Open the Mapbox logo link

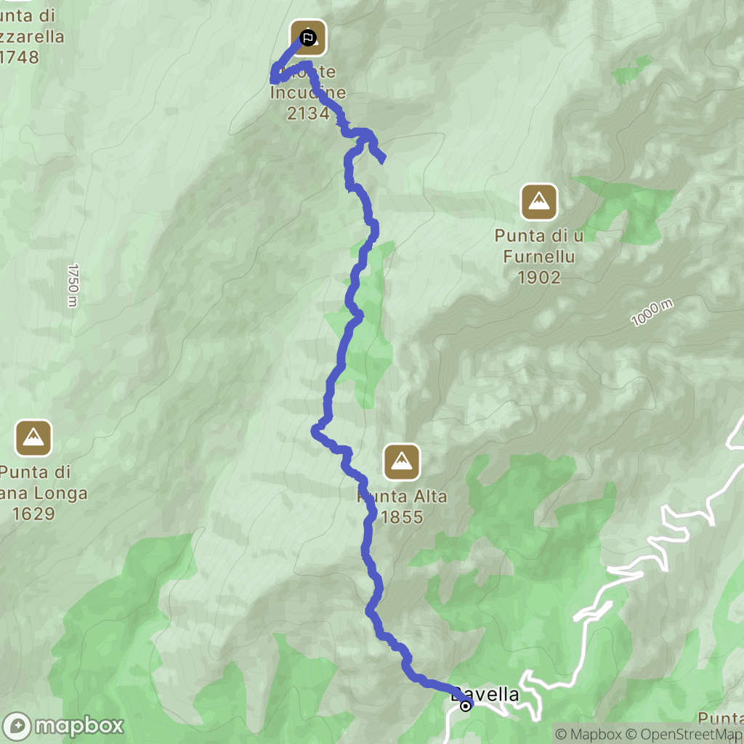pyautogui.click(x=63, y=726)
